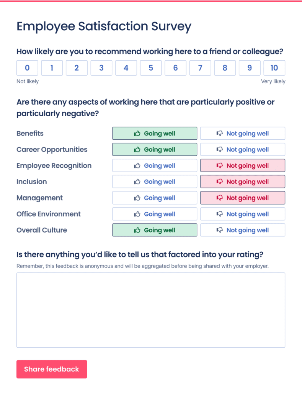Click the thumbs-down icon for Employee Recognition
Image resolution: width=302 pixels, height=393 pixels.
[219, 165]
